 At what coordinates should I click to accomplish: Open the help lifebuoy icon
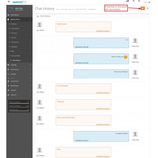pos(139,1)
